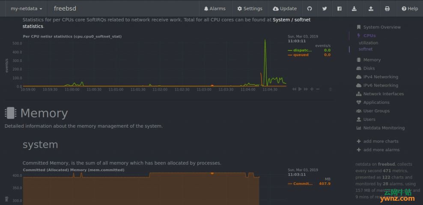
Task: Click the large Memory heading chip icon
Action: click(x=11, y=113)
